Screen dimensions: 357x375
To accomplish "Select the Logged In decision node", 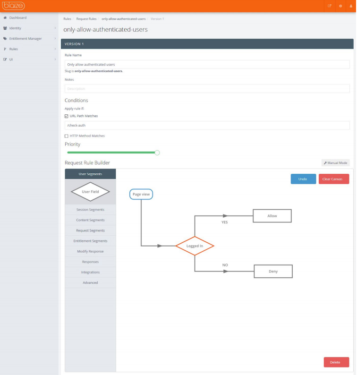I will [195, 246].
